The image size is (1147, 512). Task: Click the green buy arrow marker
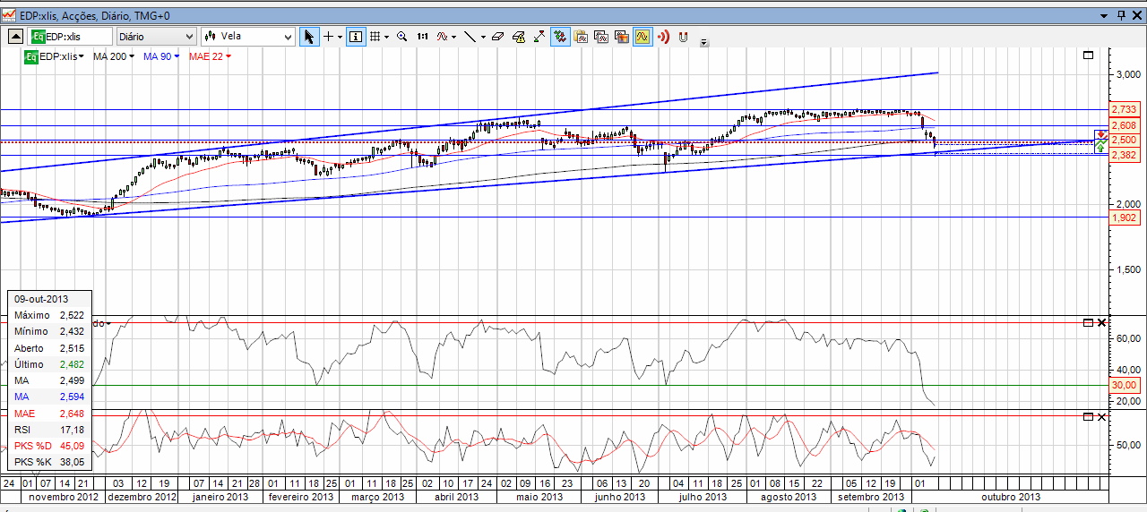pyautogui.click(x=1100, y=146)
